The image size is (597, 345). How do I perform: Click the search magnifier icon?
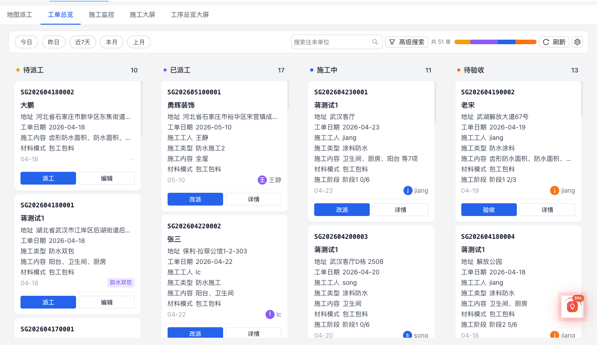[x=375, y=42]
